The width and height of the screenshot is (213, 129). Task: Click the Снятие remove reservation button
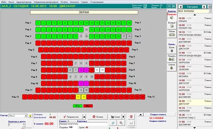coord(172,67)
